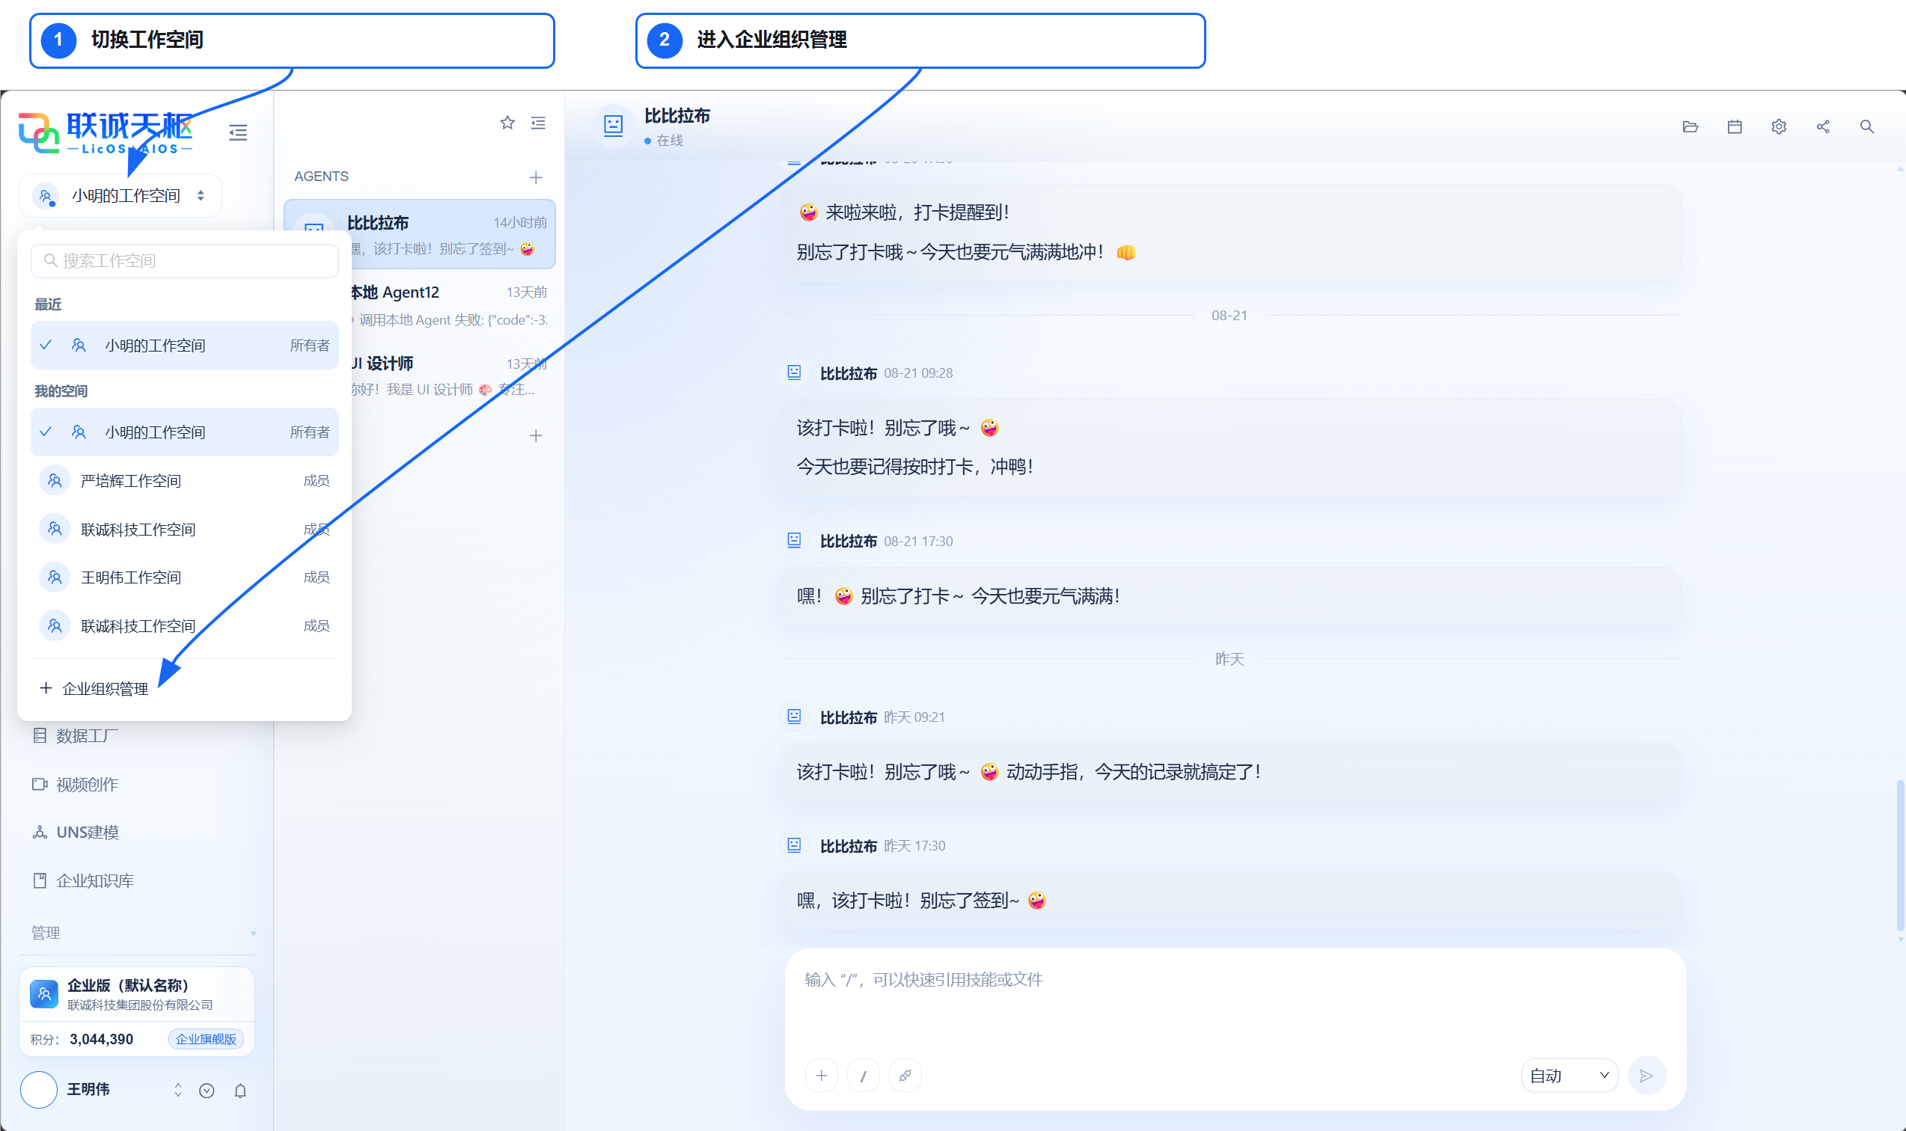Open the 自动 model dropdown
This screenshot has width=1906, height=1131.
click(1569, 1076)
